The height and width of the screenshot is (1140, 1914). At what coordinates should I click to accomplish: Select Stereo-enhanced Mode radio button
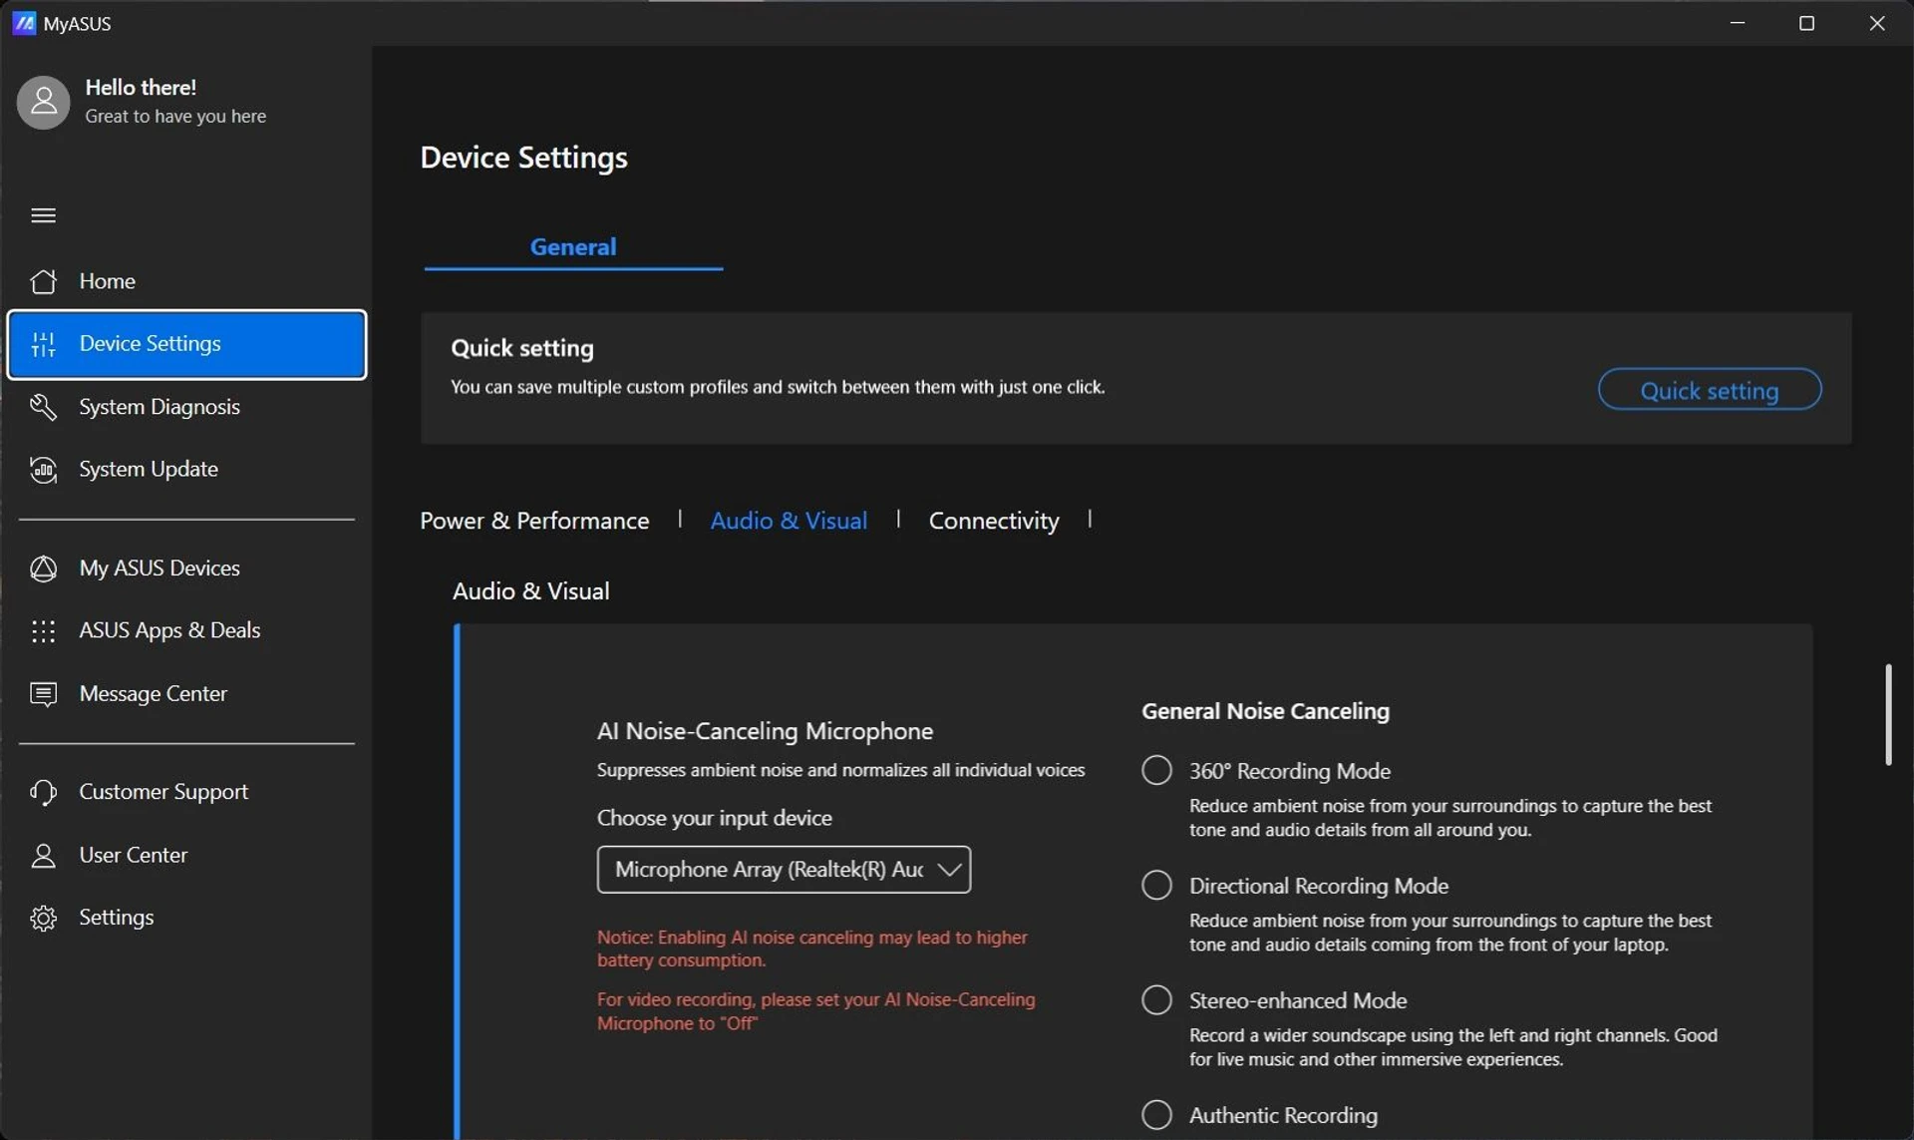pos(1156,999)
